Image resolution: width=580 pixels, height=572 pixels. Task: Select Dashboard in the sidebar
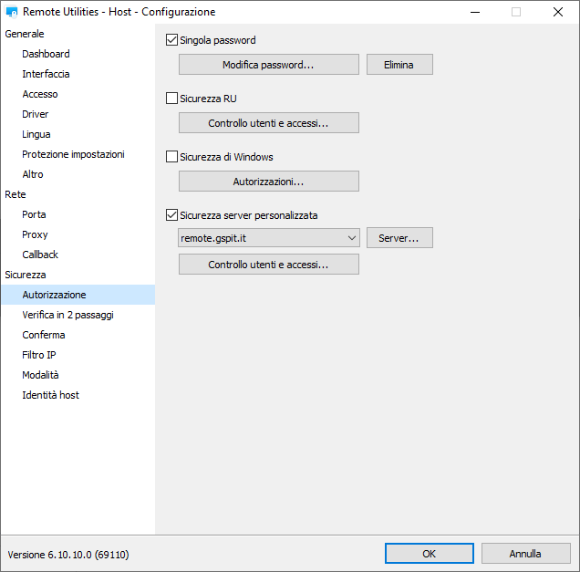[x=46, y=54]
